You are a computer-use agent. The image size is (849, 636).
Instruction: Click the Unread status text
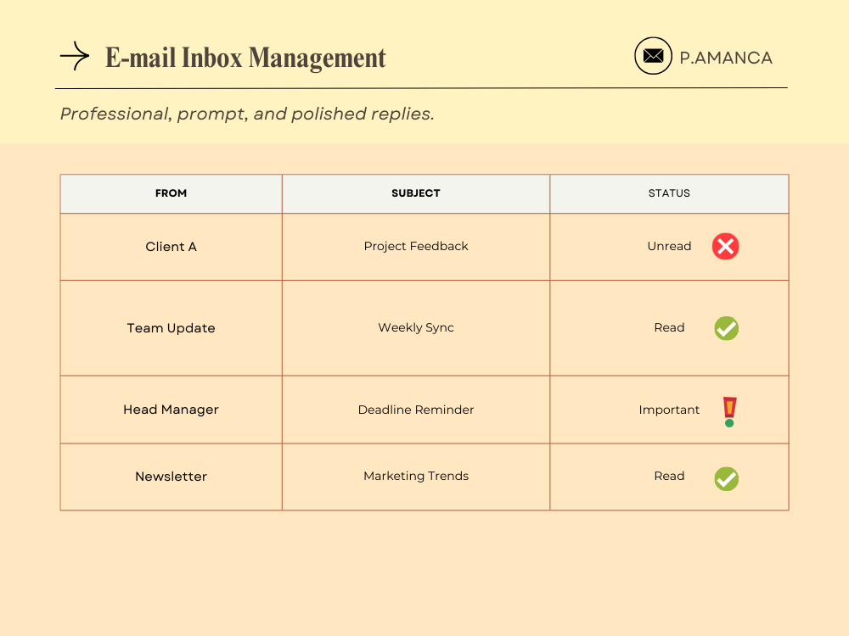(x=669, y=246)
